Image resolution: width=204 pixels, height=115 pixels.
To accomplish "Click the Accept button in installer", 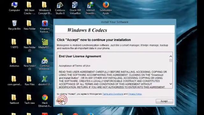I will pyautogui.click(x=164, y=101).
